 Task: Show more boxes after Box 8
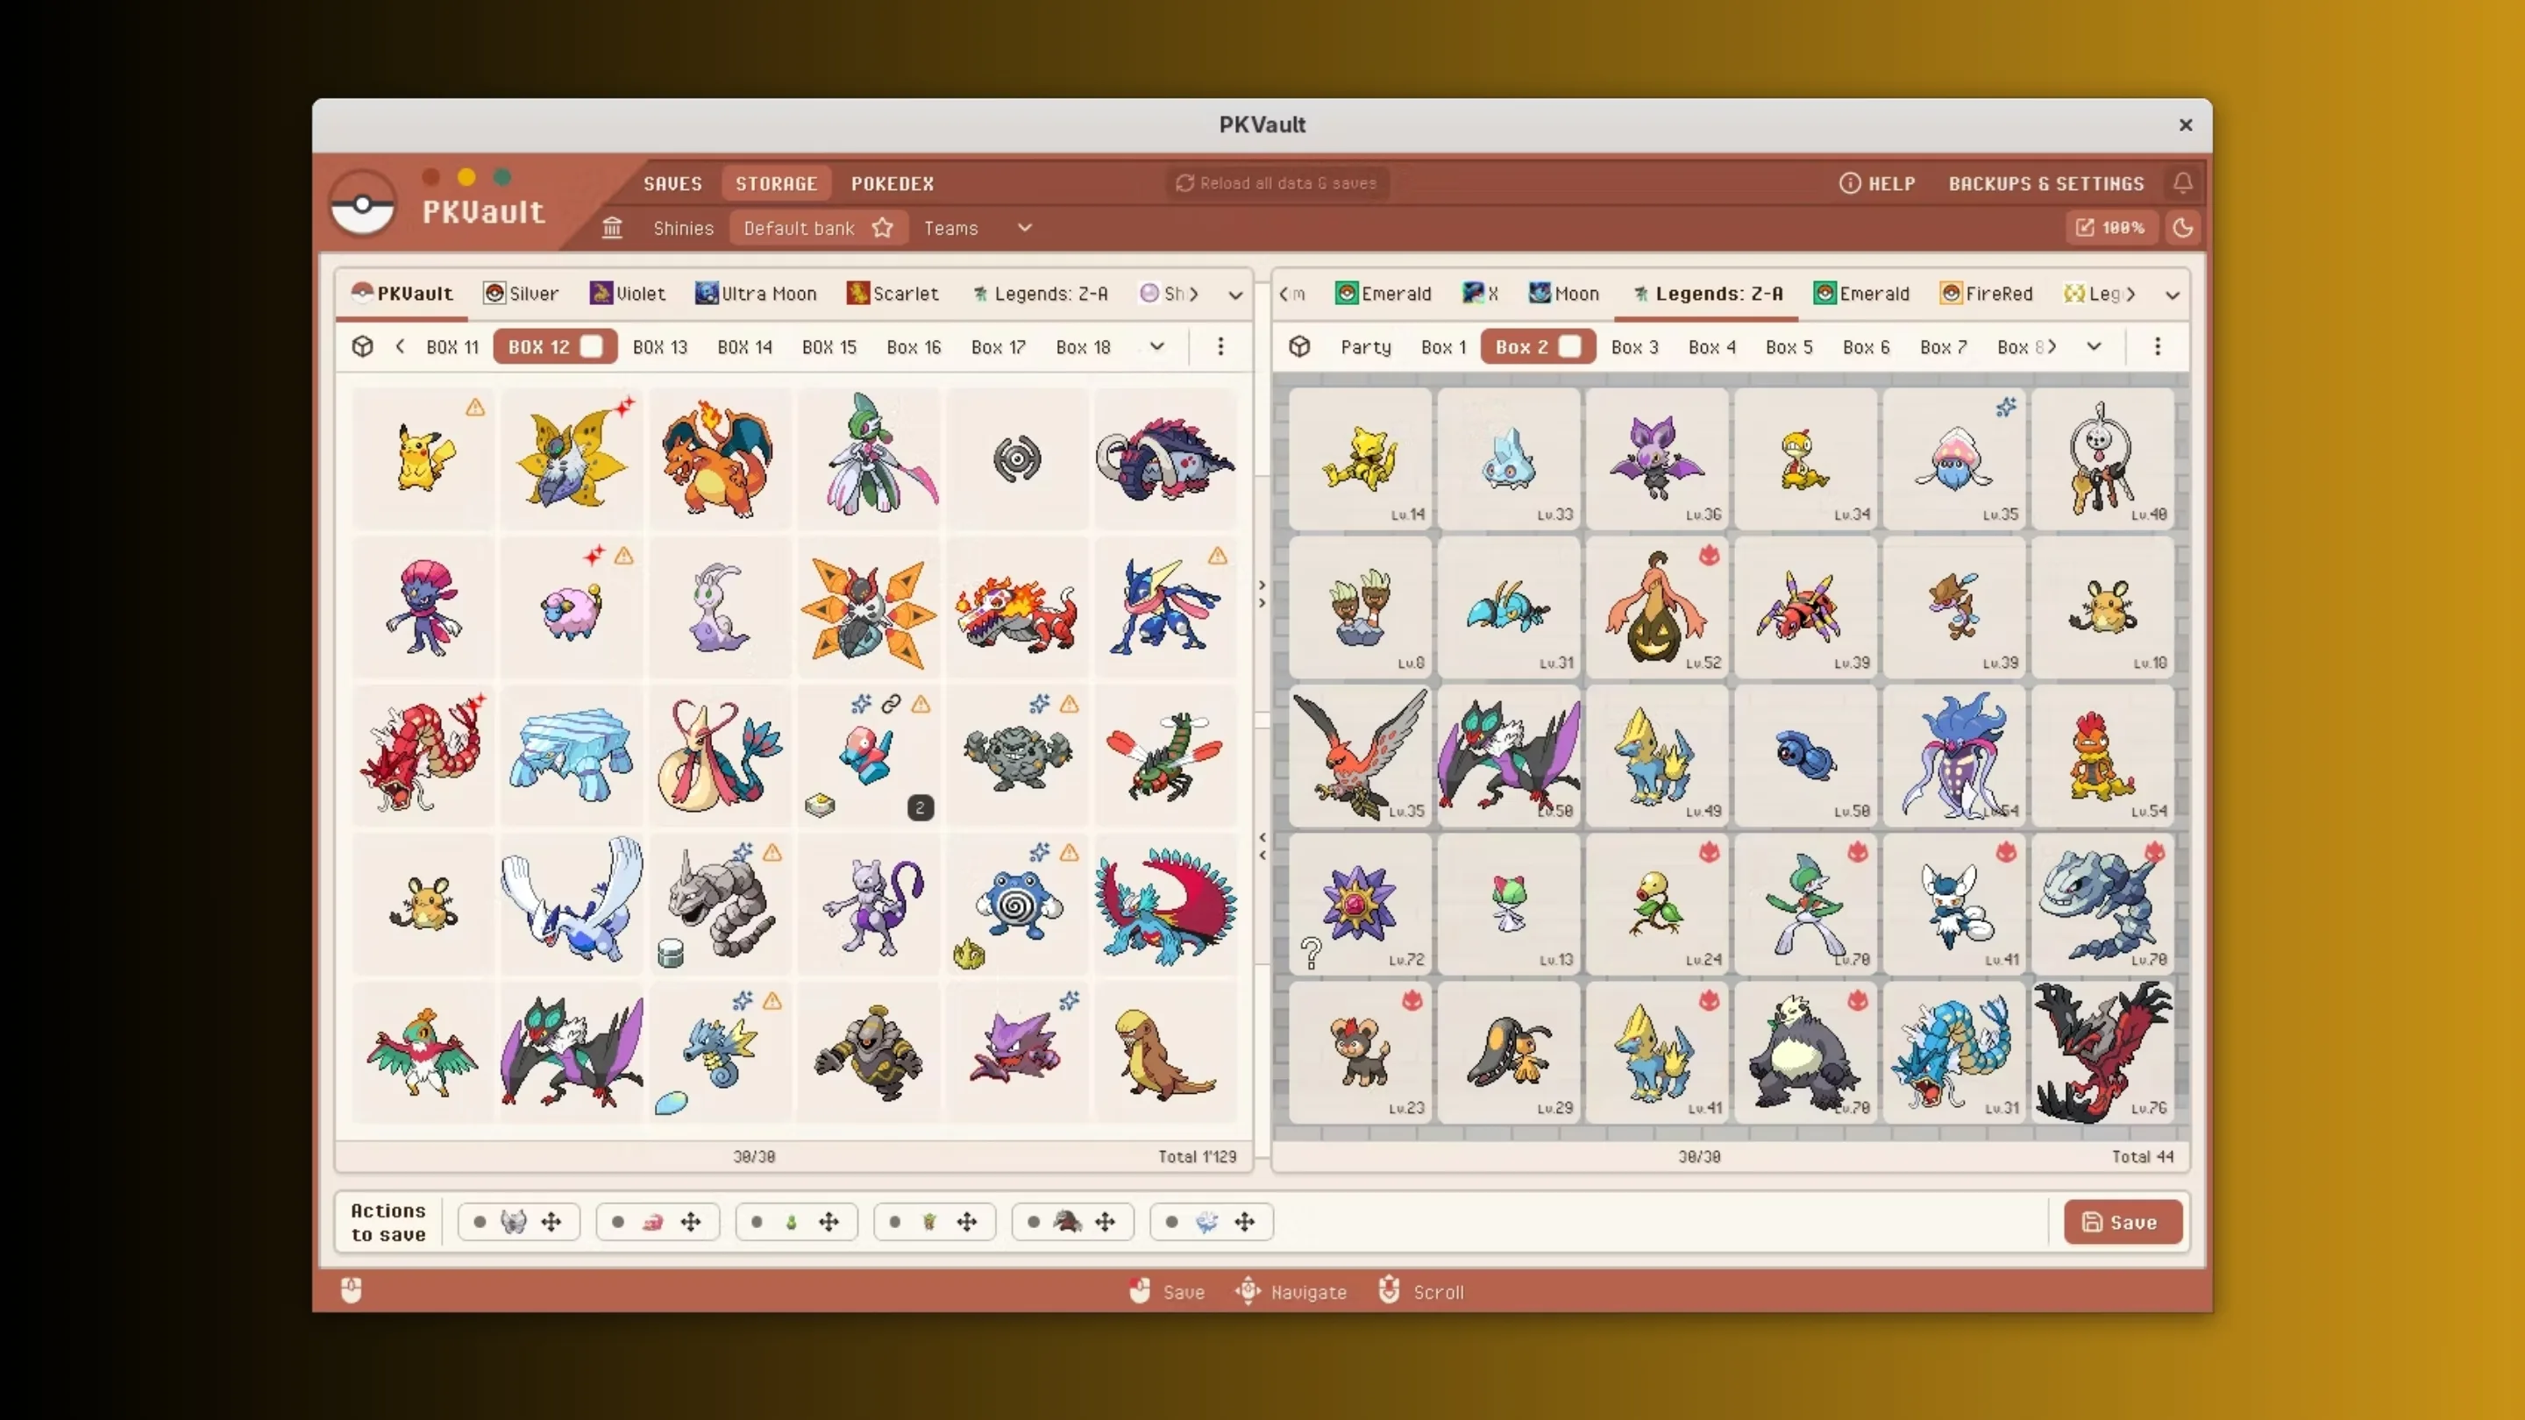(2052, 346)
